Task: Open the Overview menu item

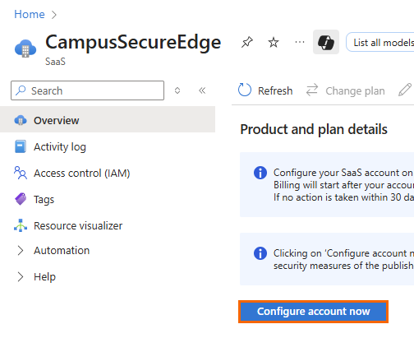Action: (x=108, y=120)
